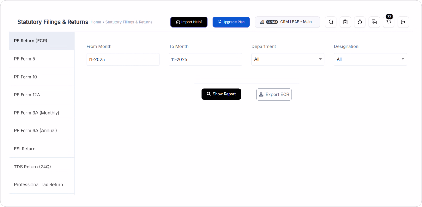Click the clipboard checklist icon
The width and height of the screenshot is (422, 207).
pyautogui.click(x=345, y=22)
